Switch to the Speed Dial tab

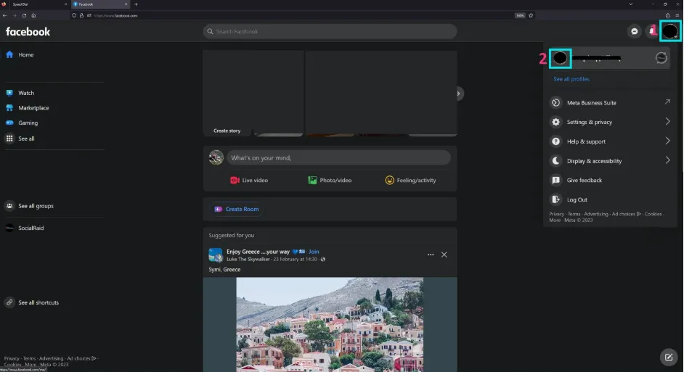(x=34, y=4)
